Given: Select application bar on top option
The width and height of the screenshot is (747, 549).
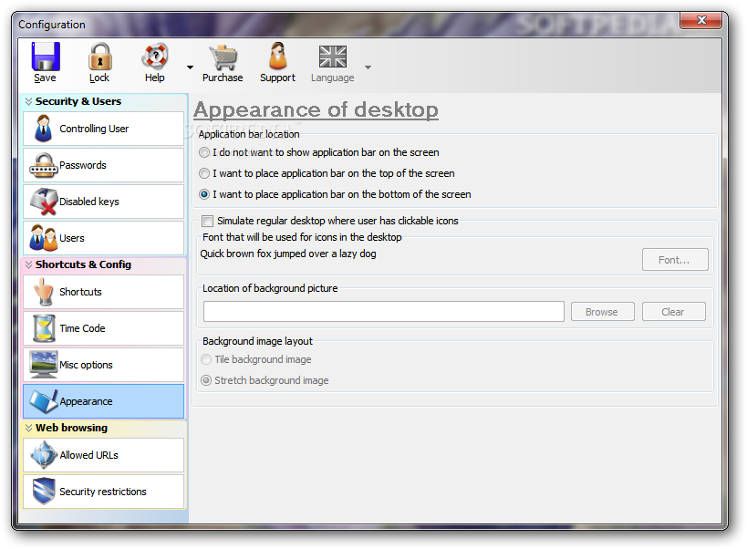Looking at the screenshot, I should click(x=204, y=173).
